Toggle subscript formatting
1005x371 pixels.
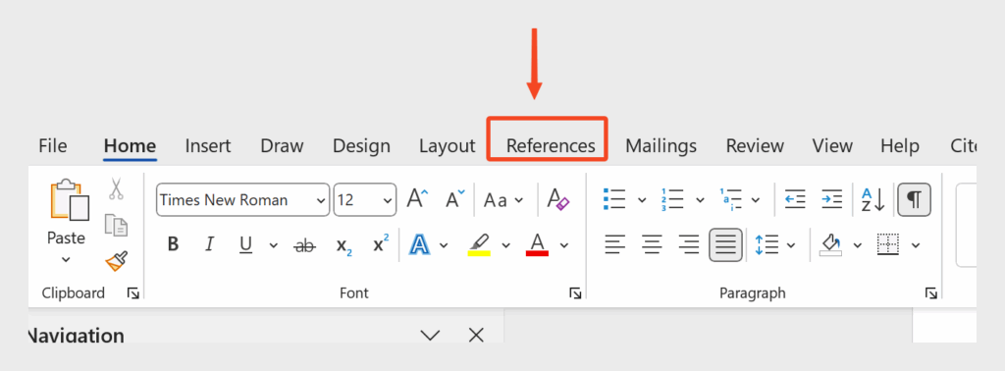click(344, 245)
